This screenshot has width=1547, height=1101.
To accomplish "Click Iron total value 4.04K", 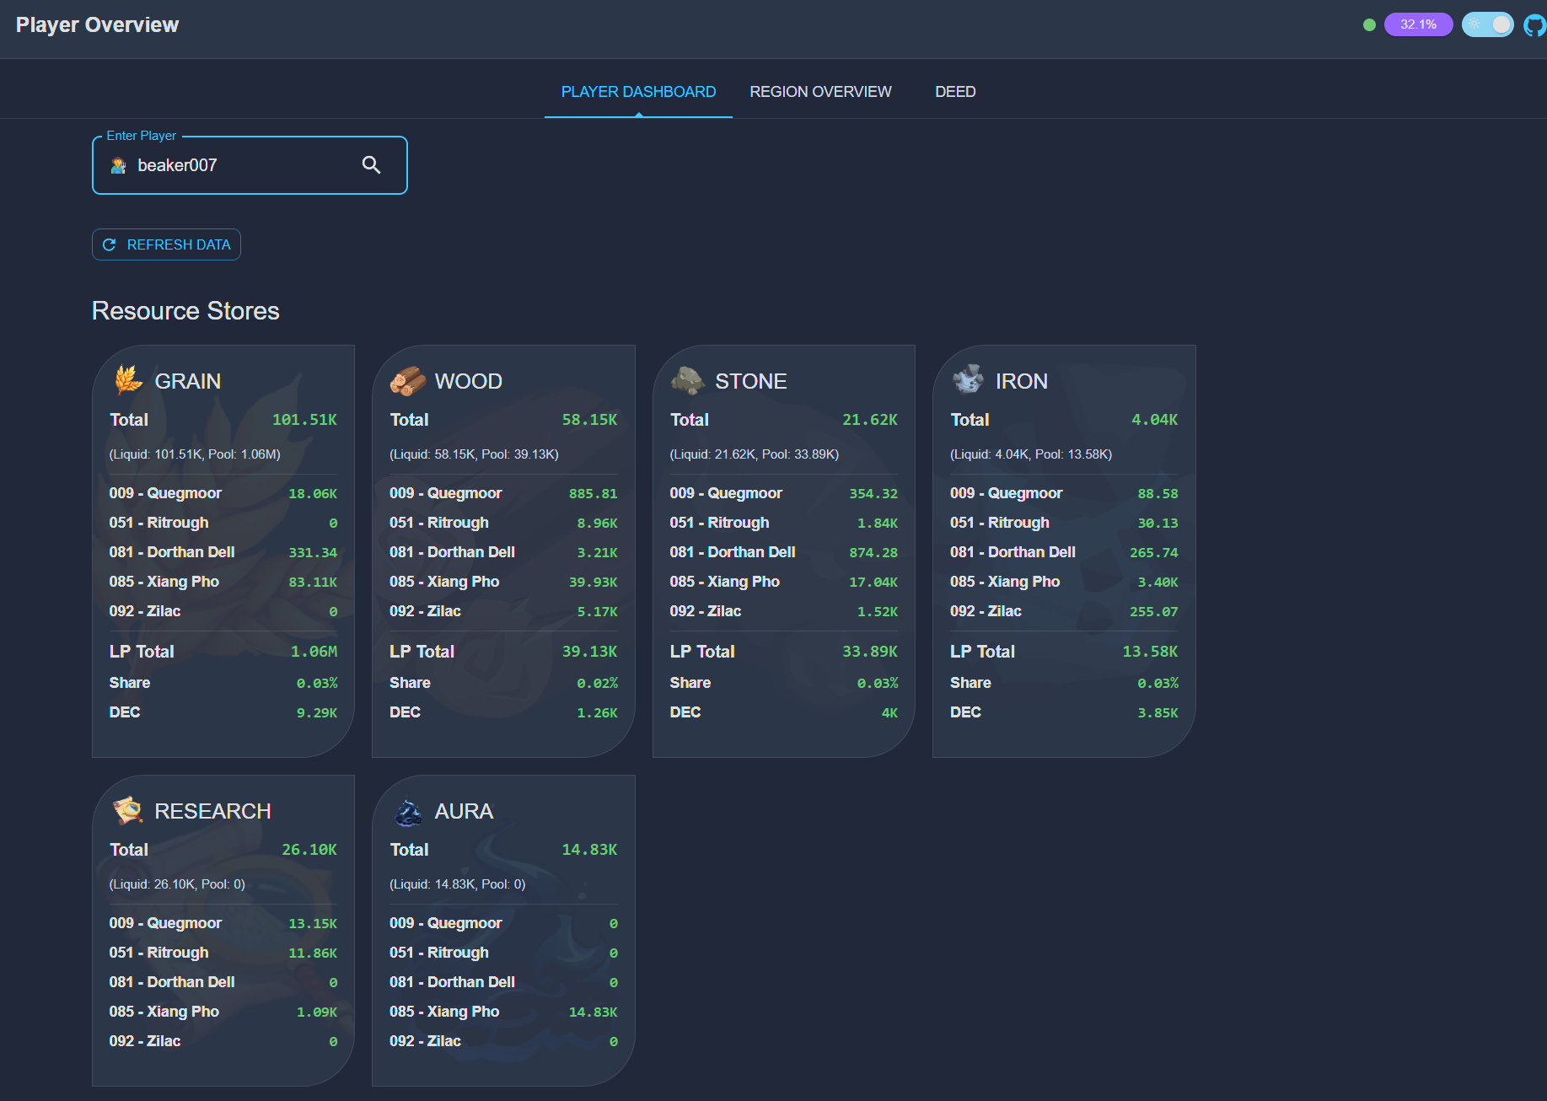I will click(x=1154, y=420).
